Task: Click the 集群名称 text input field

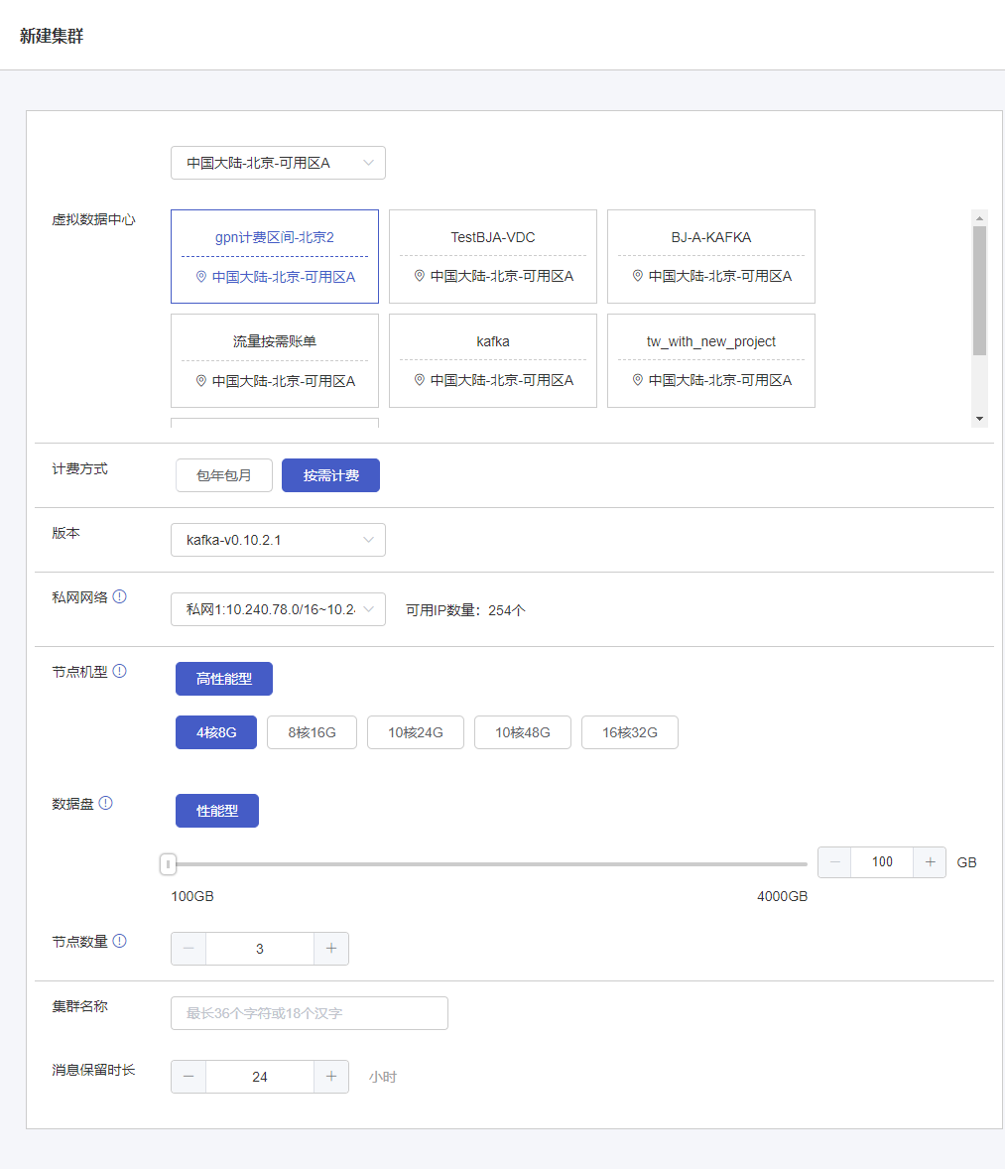Action: coord(310,1013)
